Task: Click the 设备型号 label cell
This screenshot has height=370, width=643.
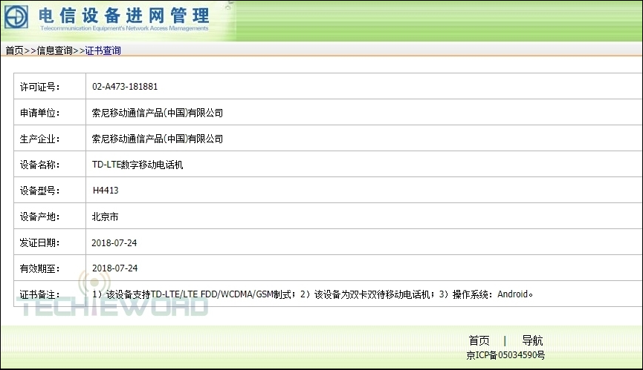Action: [39, 191]
